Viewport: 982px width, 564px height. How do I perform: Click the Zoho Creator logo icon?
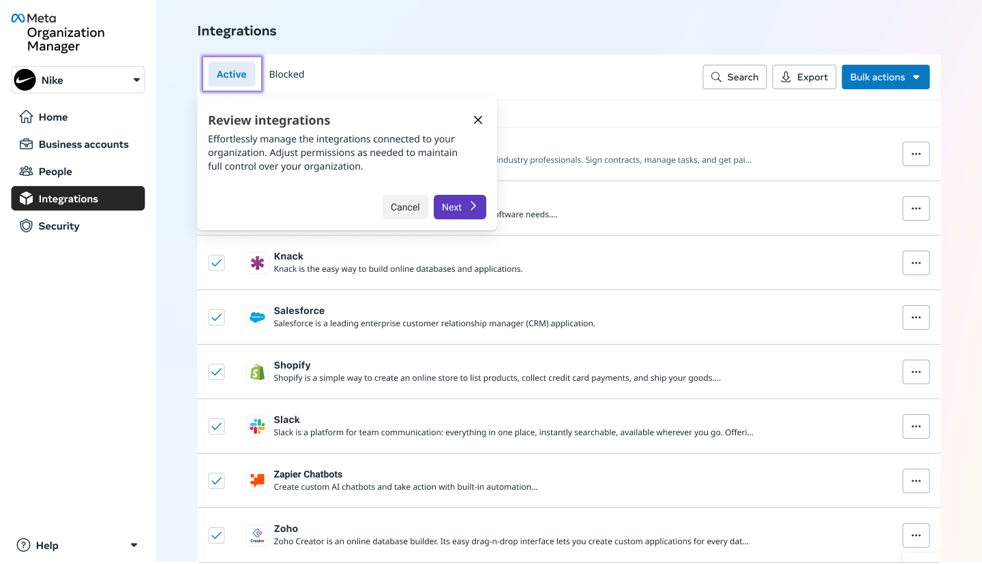click(257, 535)
